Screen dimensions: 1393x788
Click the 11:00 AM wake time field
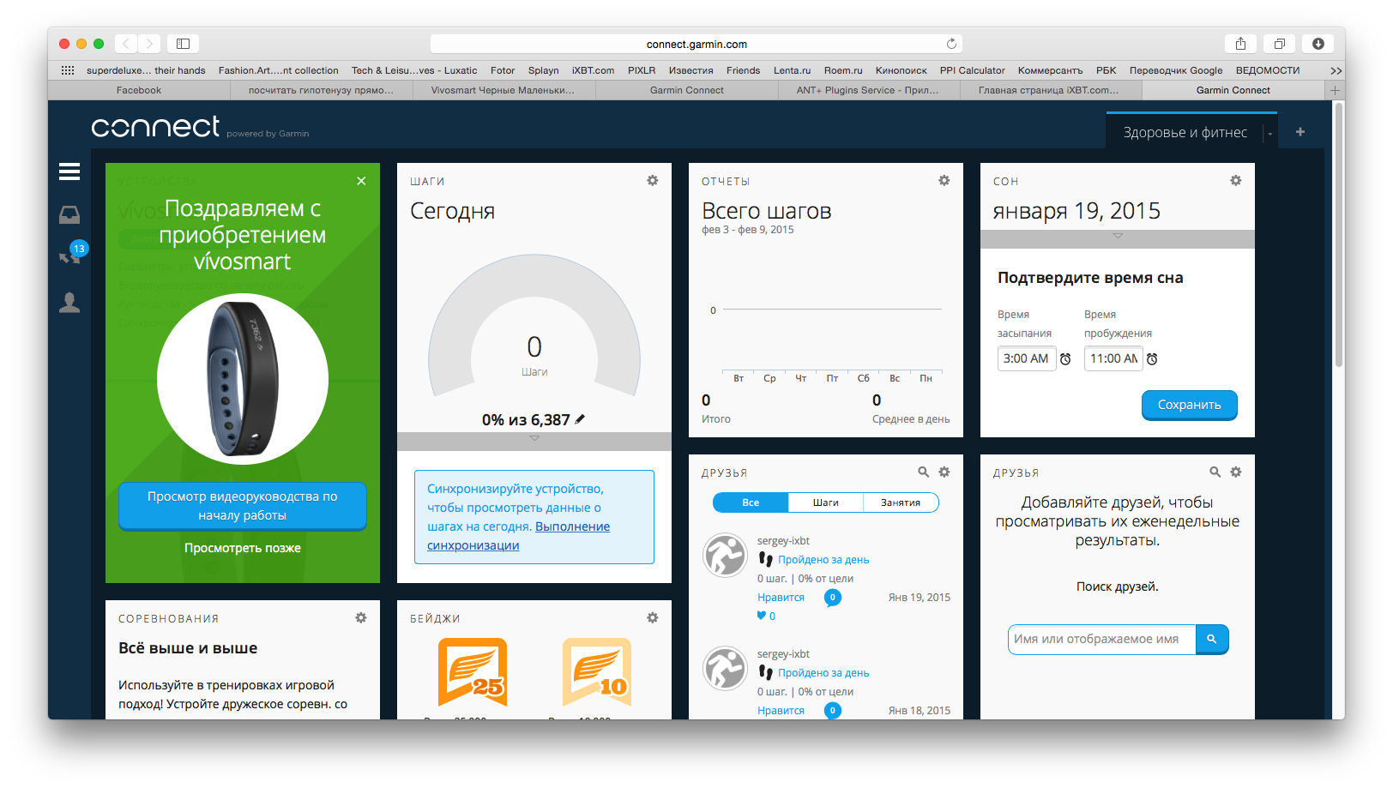point(1113,358)
